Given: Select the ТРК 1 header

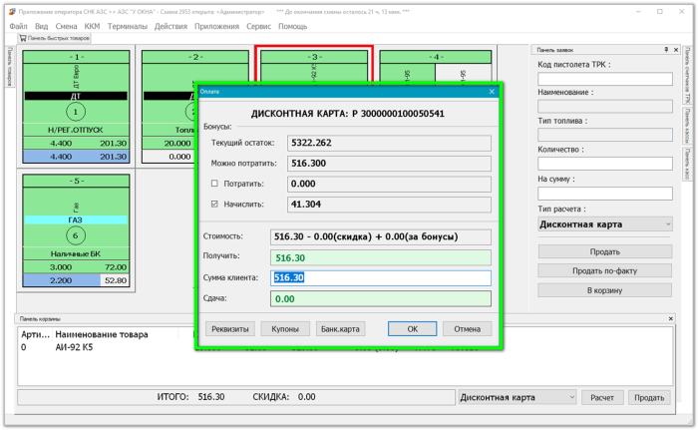Looking at the screenshot, I should point(76,57).
